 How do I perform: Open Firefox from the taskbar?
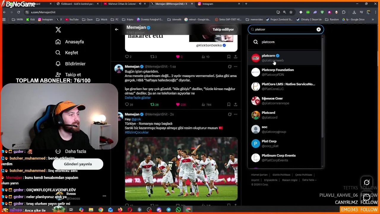pos(120,210)
